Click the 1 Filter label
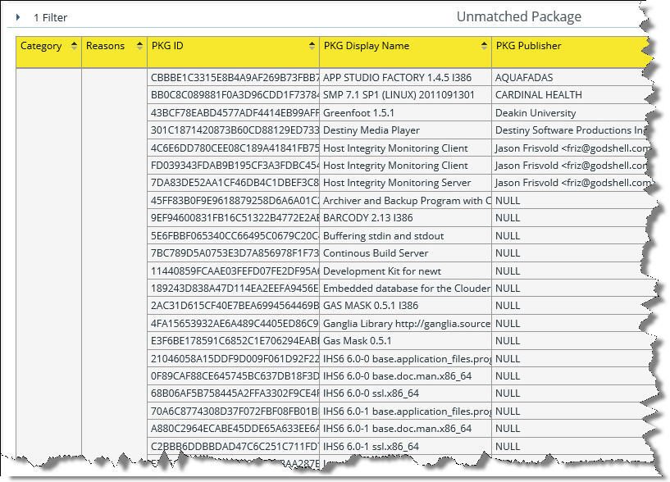 click(x=50, y=17)
